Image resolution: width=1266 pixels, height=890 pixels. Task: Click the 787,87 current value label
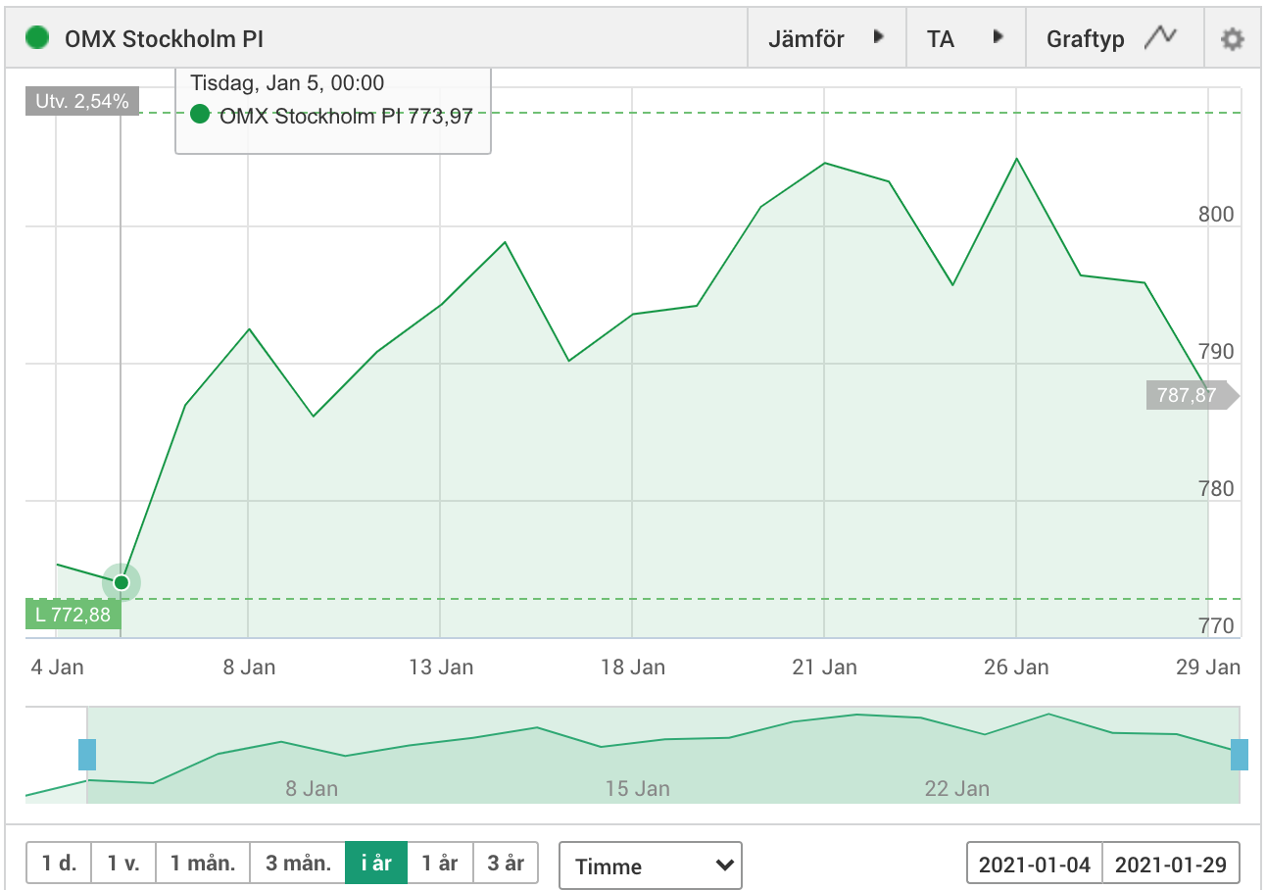1192,396
